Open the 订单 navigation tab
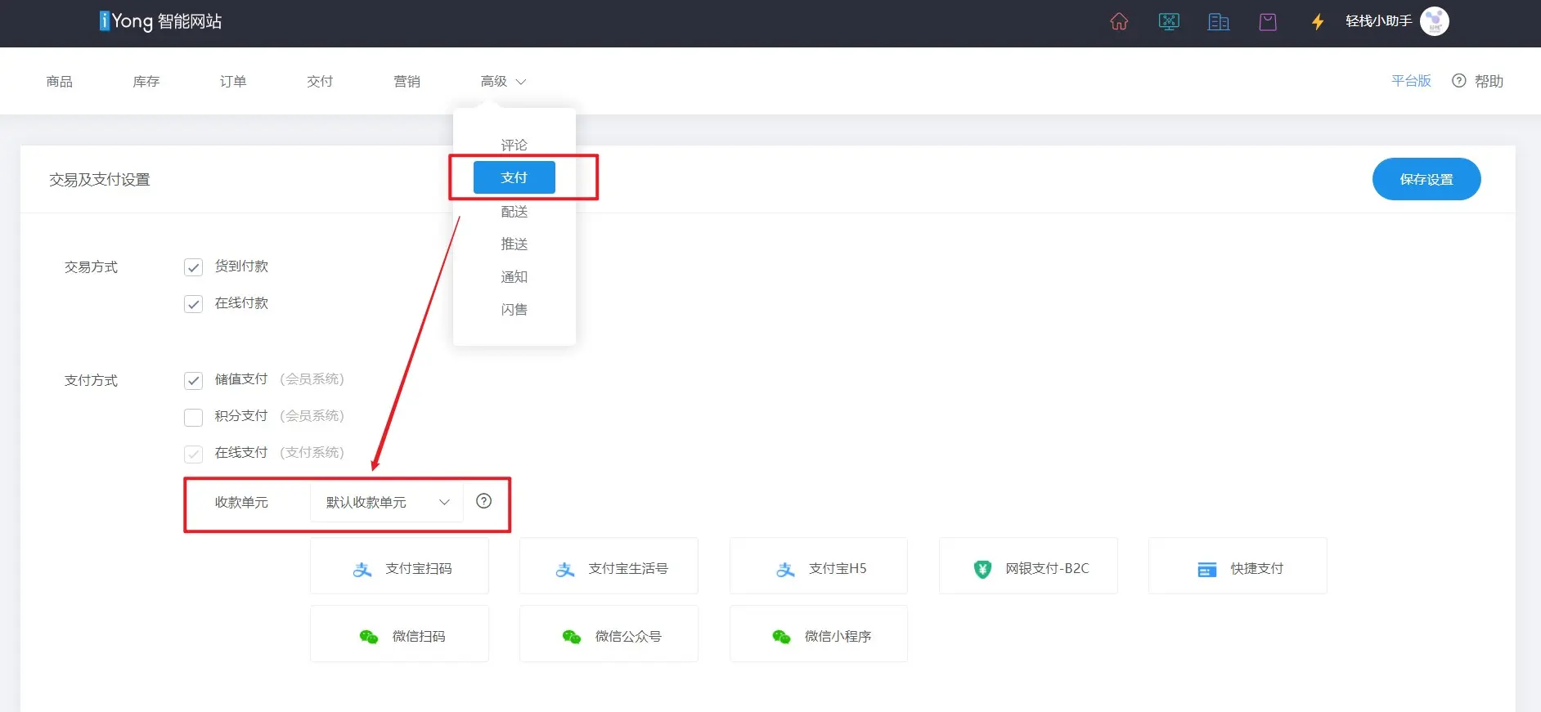This screenshot has width=1541, height=712. click(x=233, y=81)
